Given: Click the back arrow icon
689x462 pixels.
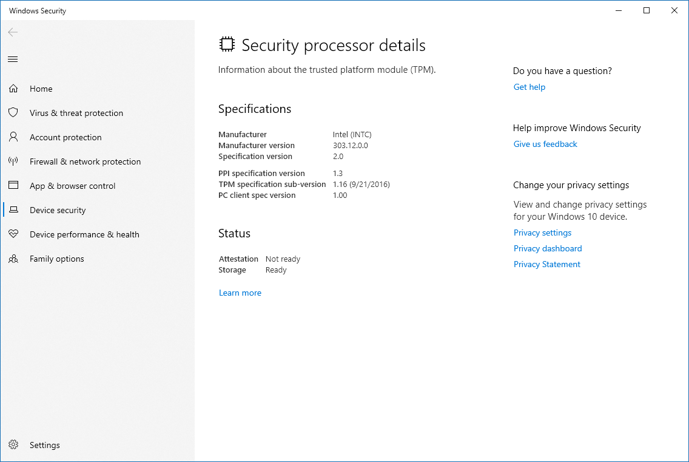Looking at the screenshot, I should (13, 32).
